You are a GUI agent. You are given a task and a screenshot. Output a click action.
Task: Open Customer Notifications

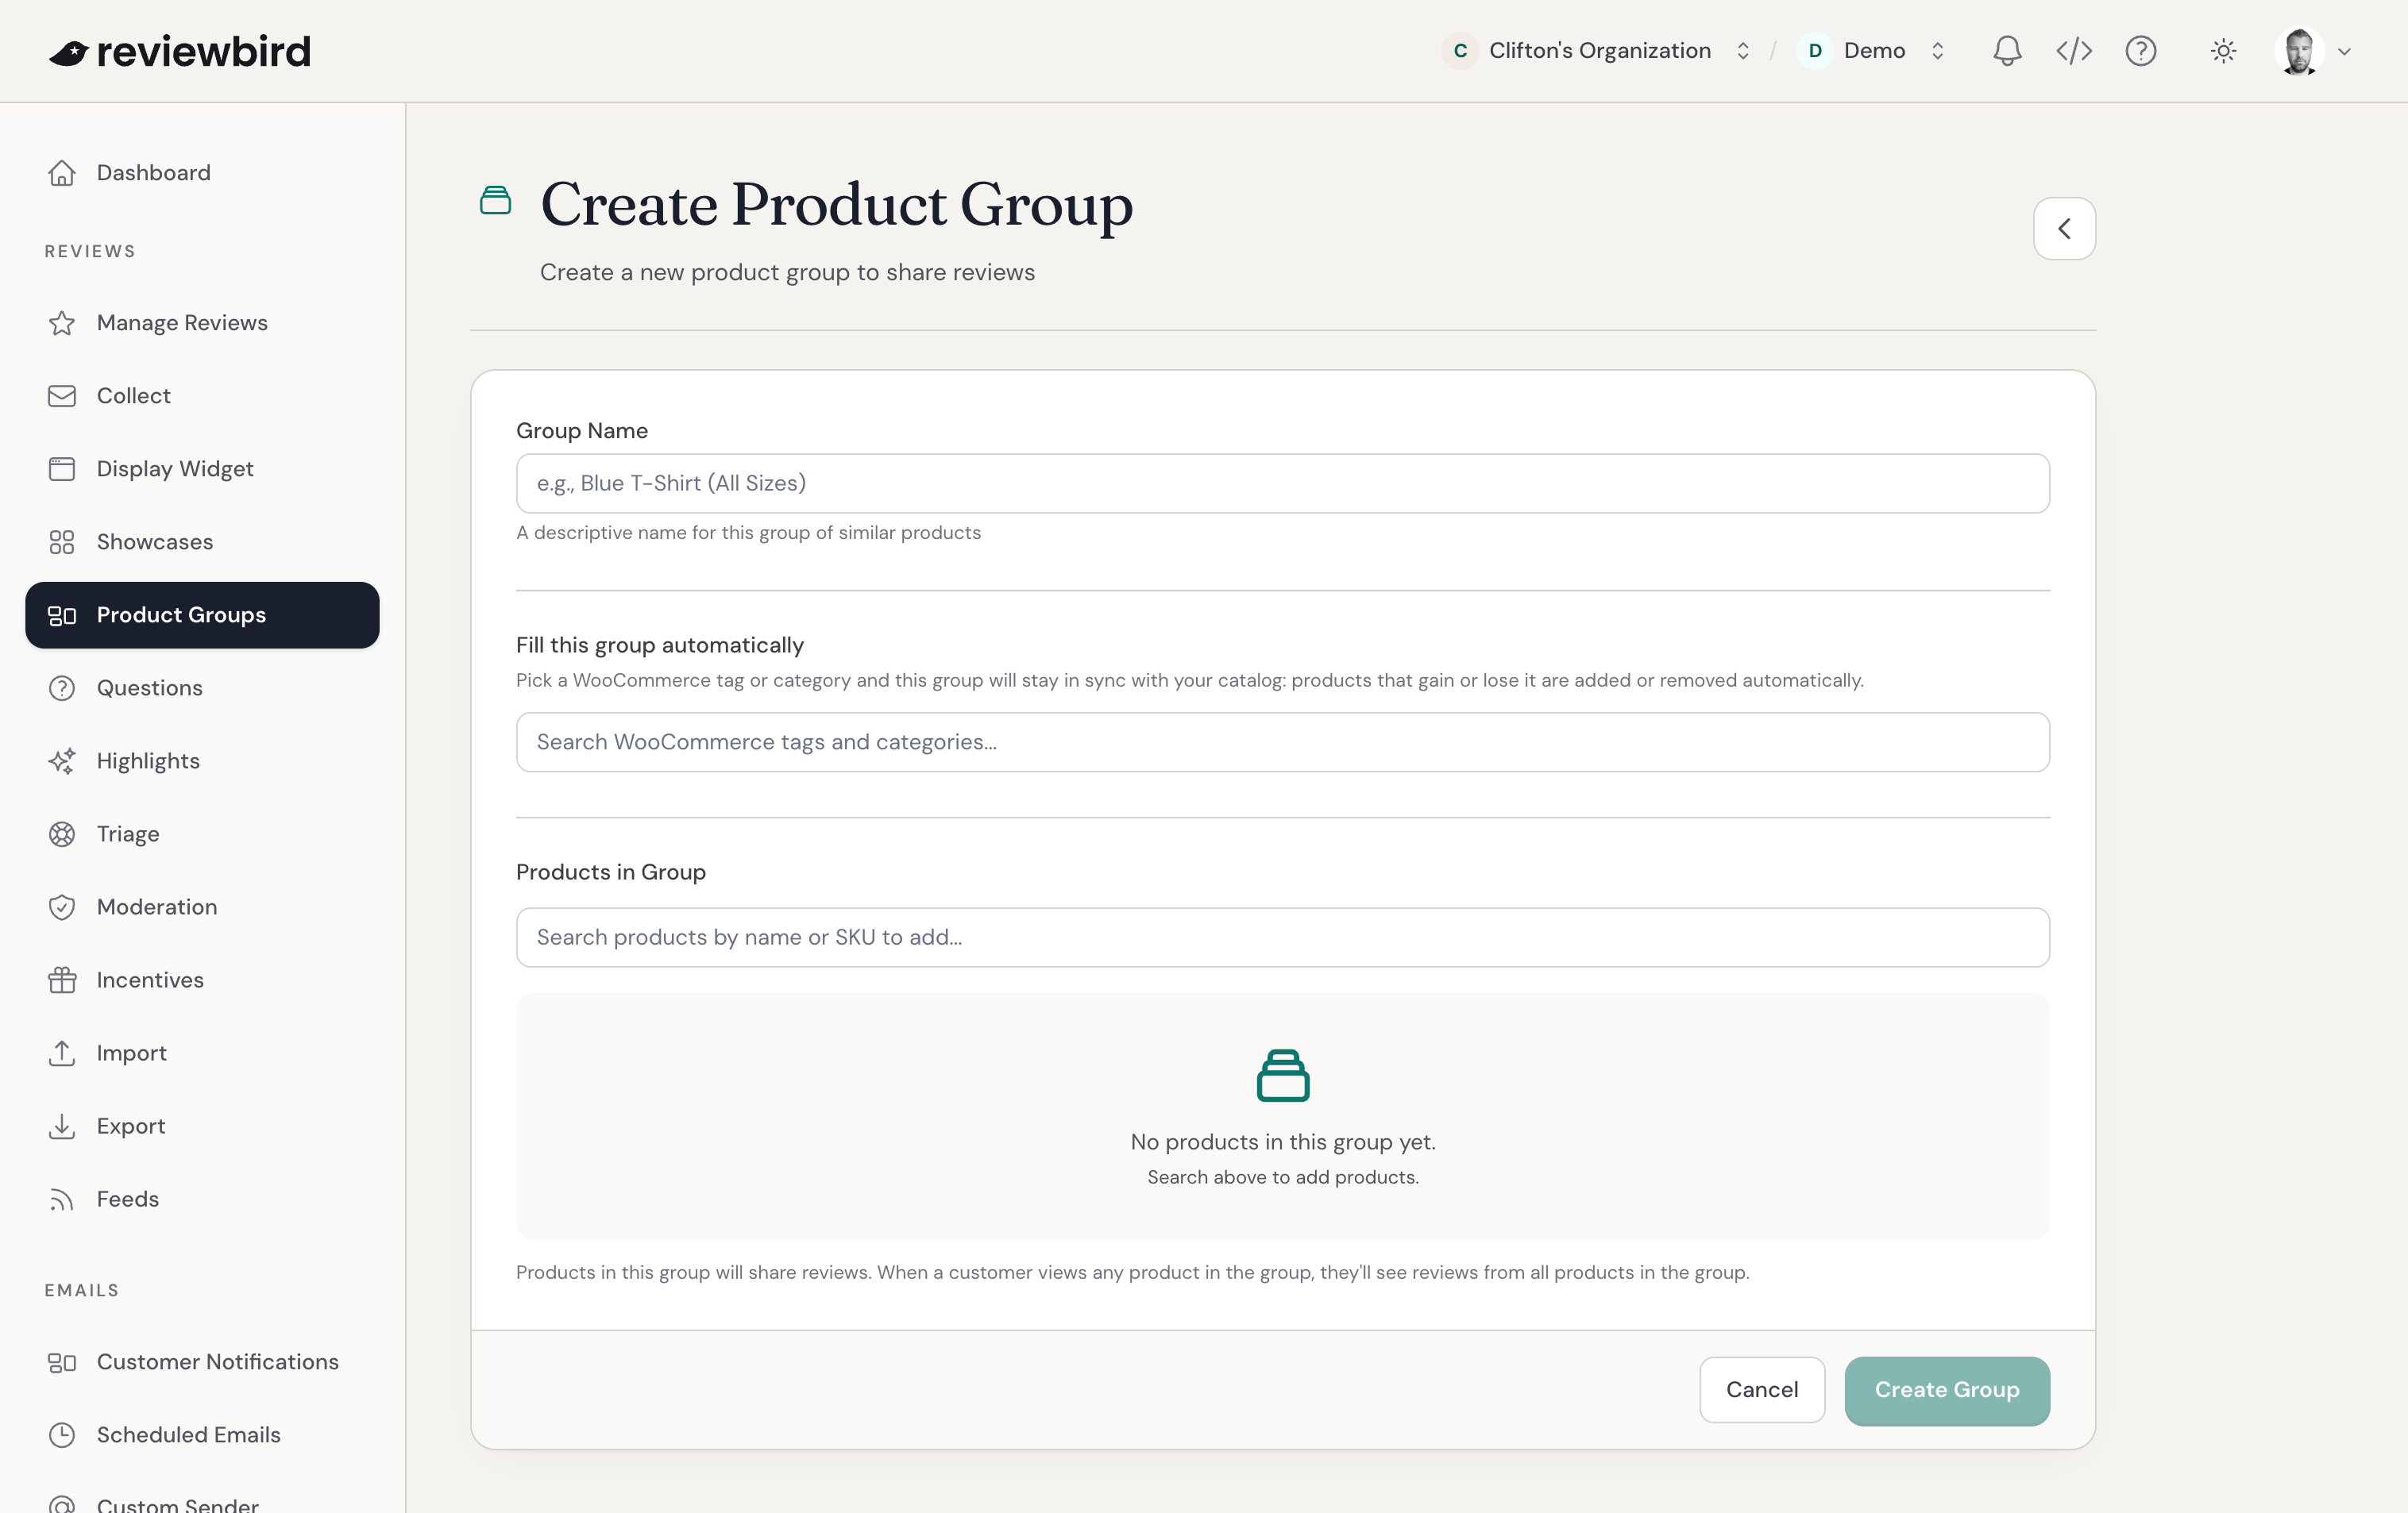click(202, 1362)
